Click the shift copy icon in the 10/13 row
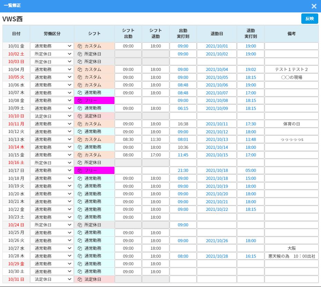 pos(80,140)
